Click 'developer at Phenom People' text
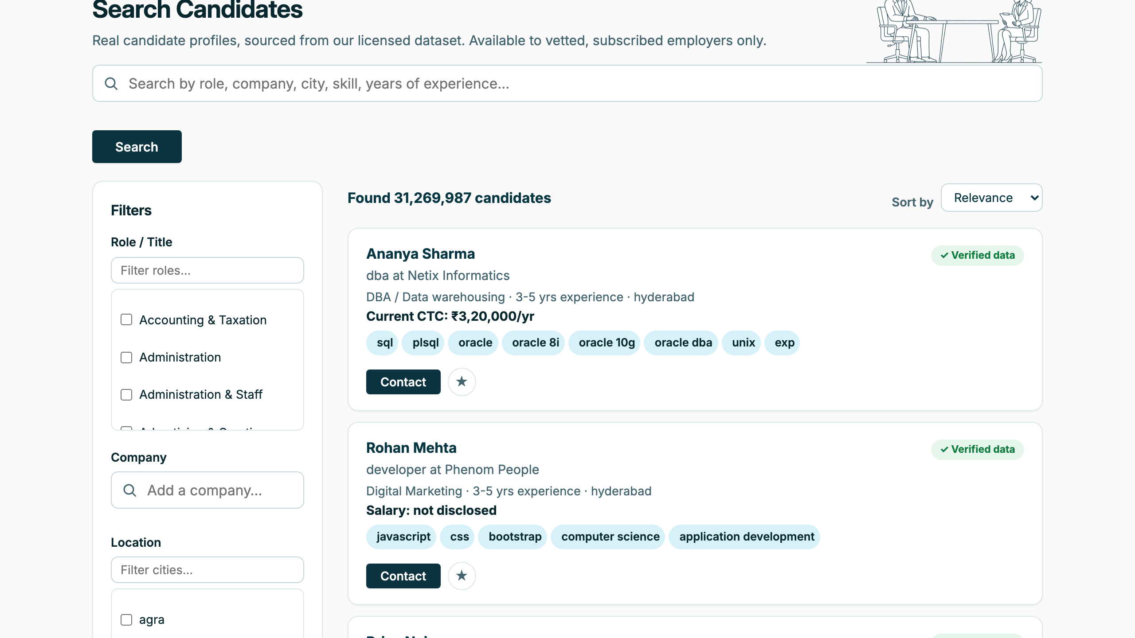Viewport: 1135px width, 638px height. tap(452, 470)
